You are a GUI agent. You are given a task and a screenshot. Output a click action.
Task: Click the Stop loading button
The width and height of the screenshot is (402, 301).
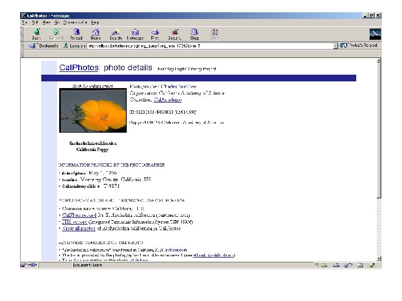click(x=214, y=34)
